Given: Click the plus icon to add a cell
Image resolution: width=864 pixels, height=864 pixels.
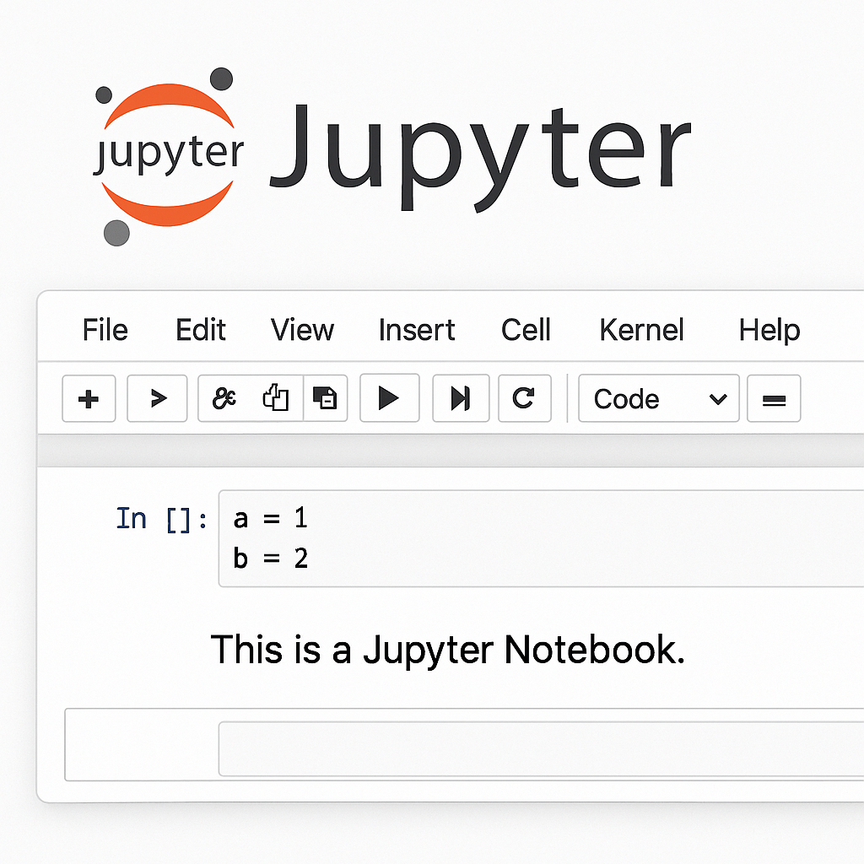Looking at the screenshot, I should click(89, 399).
